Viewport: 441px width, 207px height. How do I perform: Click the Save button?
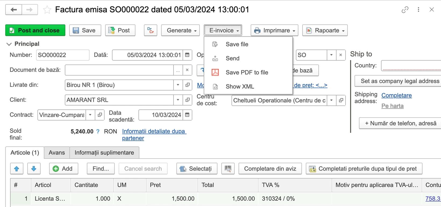(85, 30)
